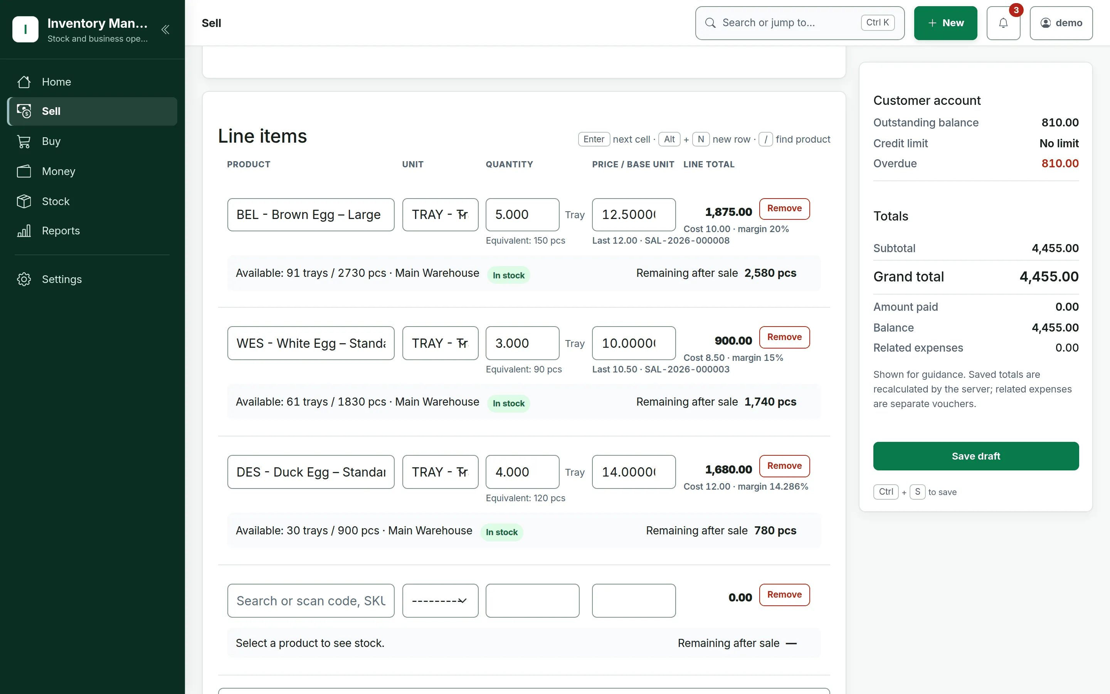Click the Money wallet icon
Viewport: 1110px width, 694px height.
(24, 171)
